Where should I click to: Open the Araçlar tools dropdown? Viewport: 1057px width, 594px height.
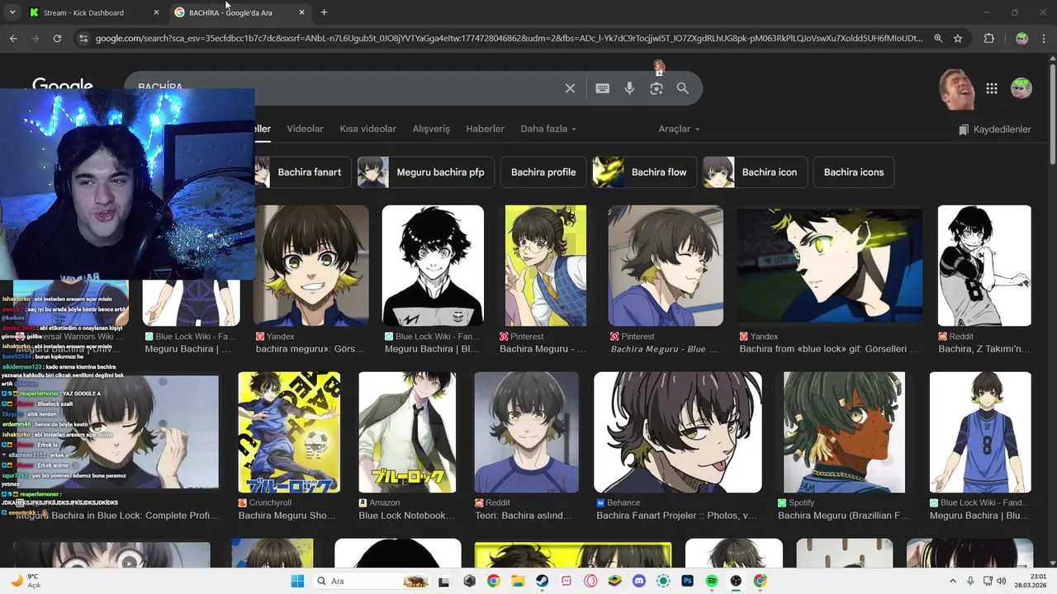click(x=679, y=129)
